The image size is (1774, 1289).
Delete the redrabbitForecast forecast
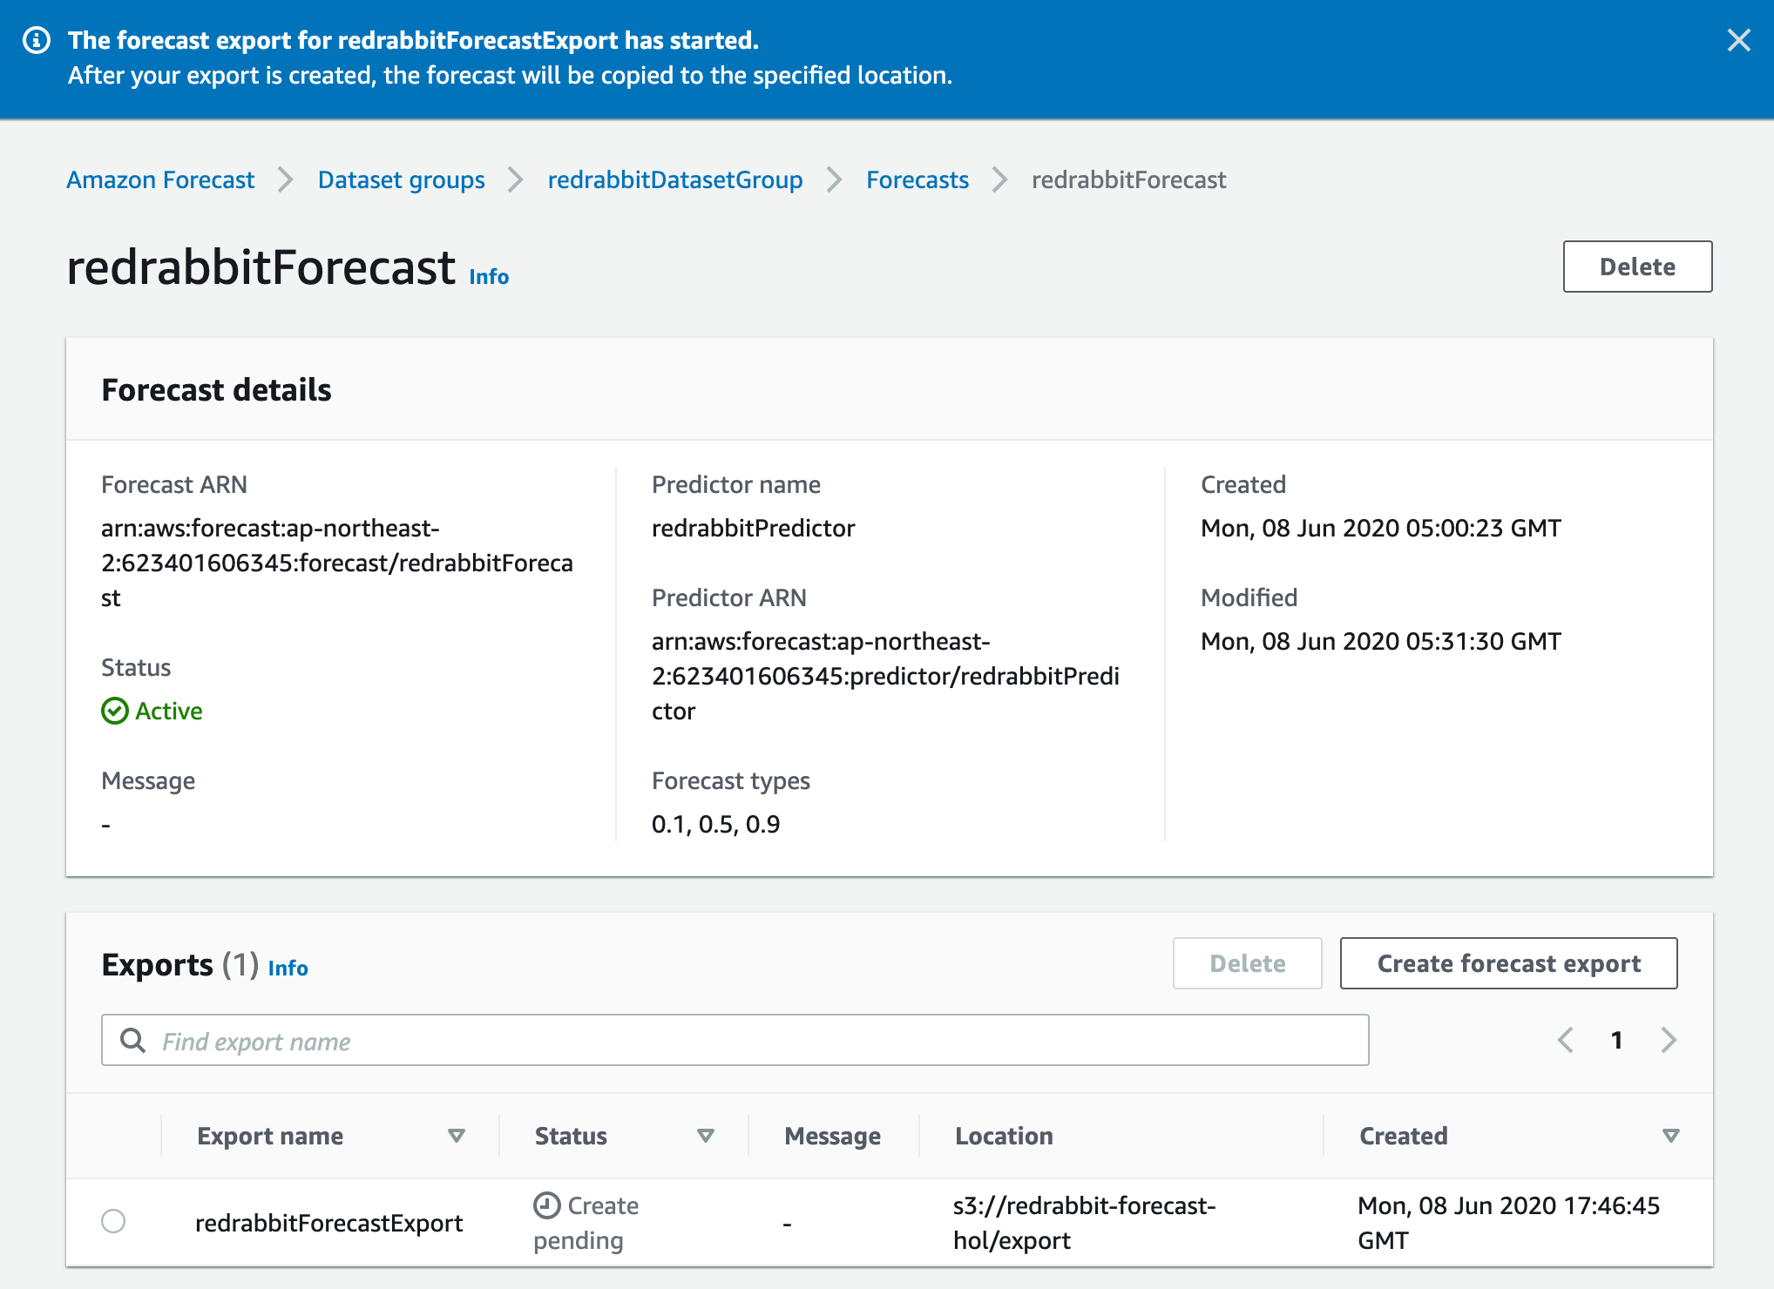[1637, 267]
